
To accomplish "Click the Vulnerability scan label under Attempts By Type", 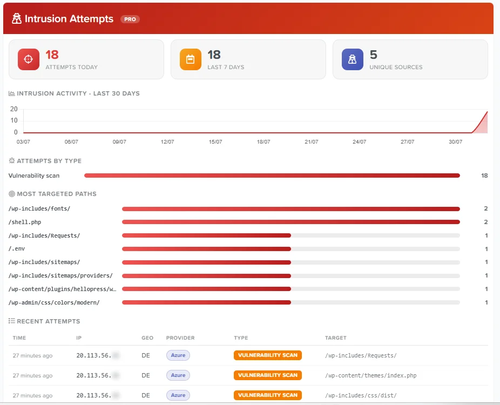I will 34,175.
